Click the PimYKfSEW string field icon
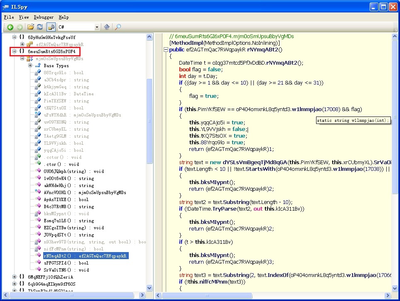Viewport: 400px width, 301px height. coord(38,101)
